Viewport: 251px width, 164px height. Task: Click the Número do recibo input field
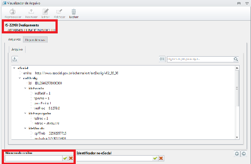[x=33, y=158]
